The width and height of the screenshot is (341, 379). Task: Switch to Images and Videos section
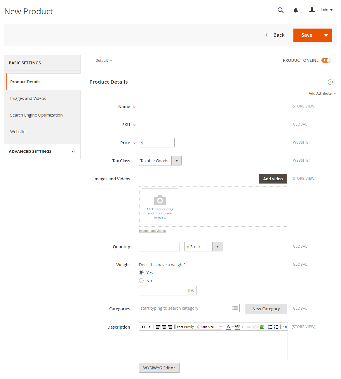tap(28, 98)
